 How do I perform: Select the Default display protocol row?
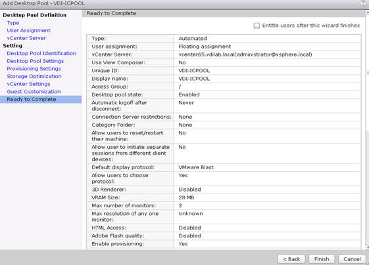[224, 167]
